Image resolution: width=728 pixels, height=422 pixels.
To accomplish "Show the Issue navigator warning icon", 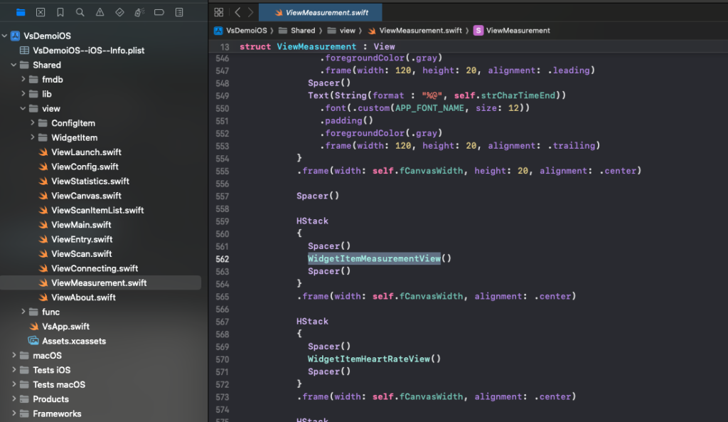I will point(100,12).
